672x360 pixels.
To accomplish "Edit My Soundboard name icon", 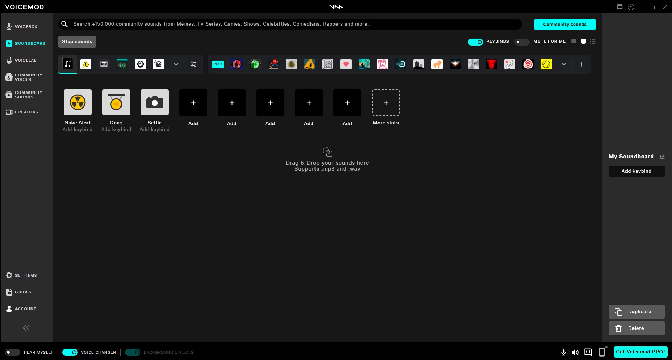I will click(x=662, y=157).
